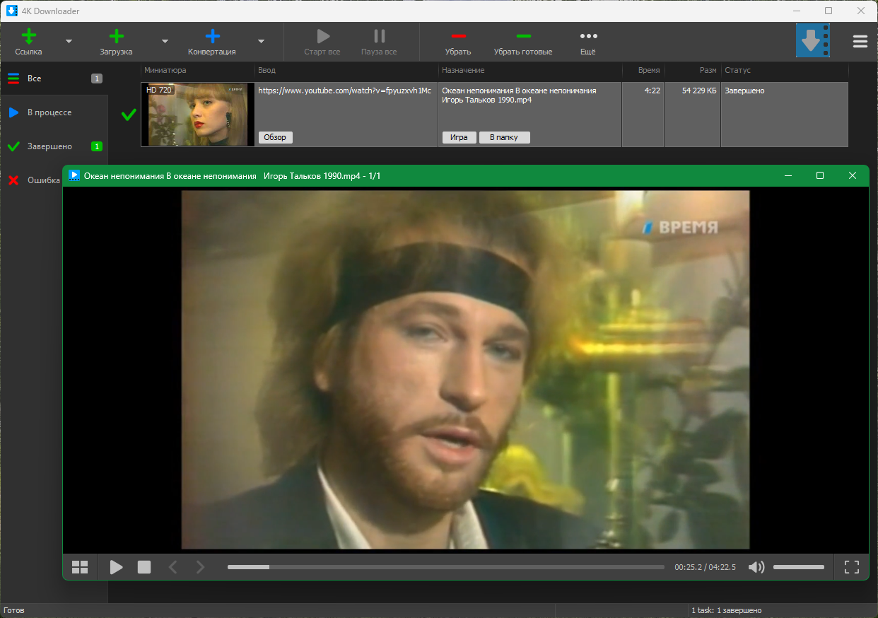The width and height of the screenshot is (878, 618).
Task: Click the video seek progress bar
Action: click(x=445, y=567)
